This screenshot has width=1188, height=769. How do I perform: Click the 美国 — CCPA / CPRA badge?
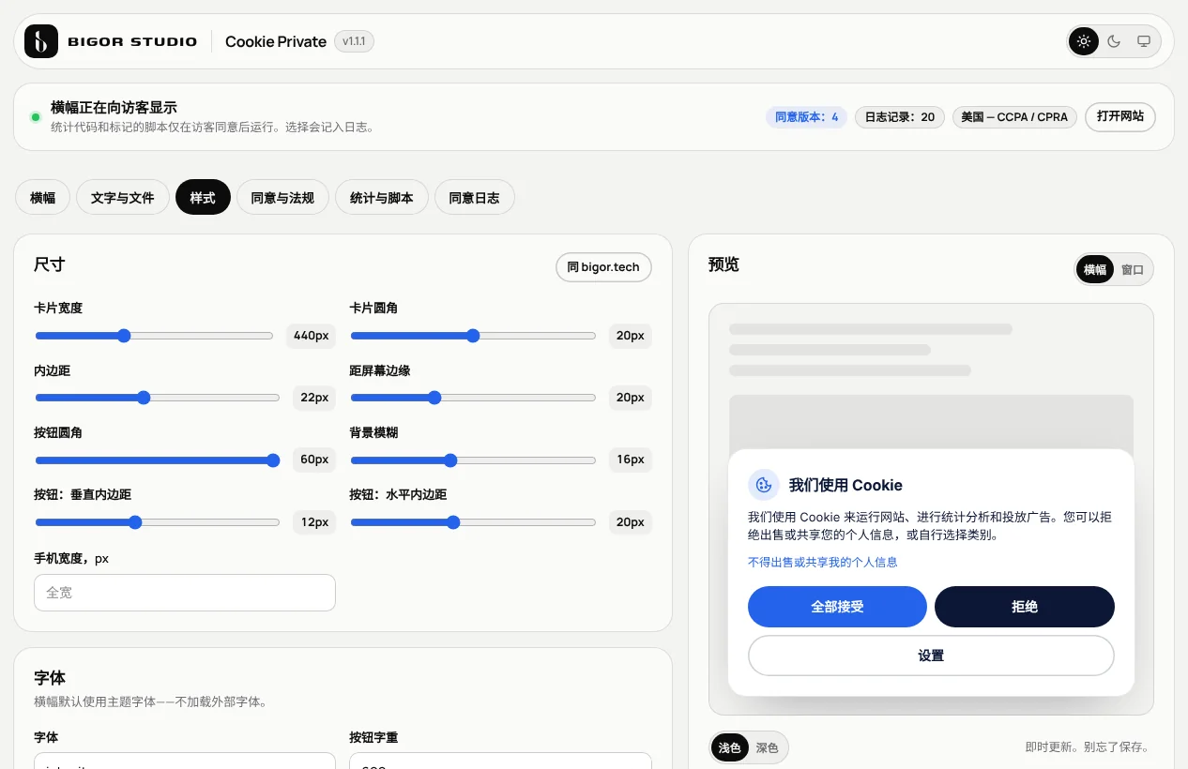[1014, 117]
